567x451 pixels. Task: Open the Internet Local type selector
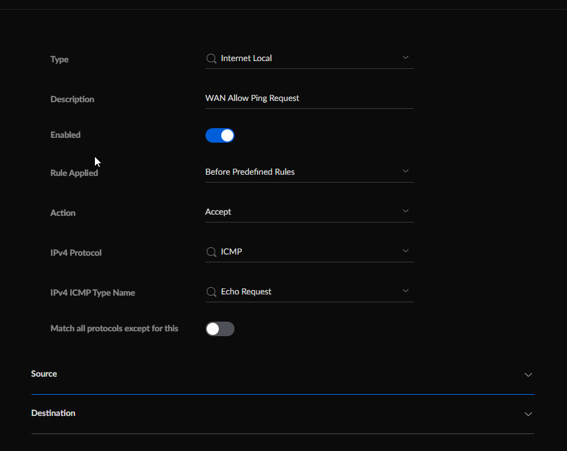(309, 59)
